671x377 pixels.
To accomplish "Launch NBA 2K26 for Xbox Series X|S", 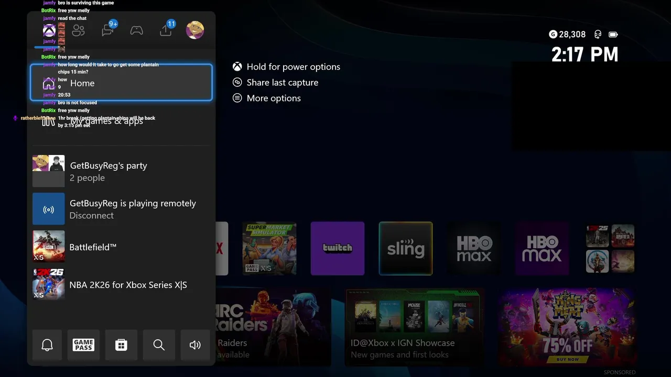I will (121, 284).
